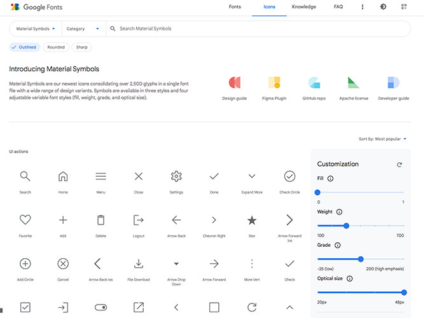The height and width of the screenshot is (318, 423).
Task: Pick the Menu hamburger icon
Action: [x=101, y=176]
